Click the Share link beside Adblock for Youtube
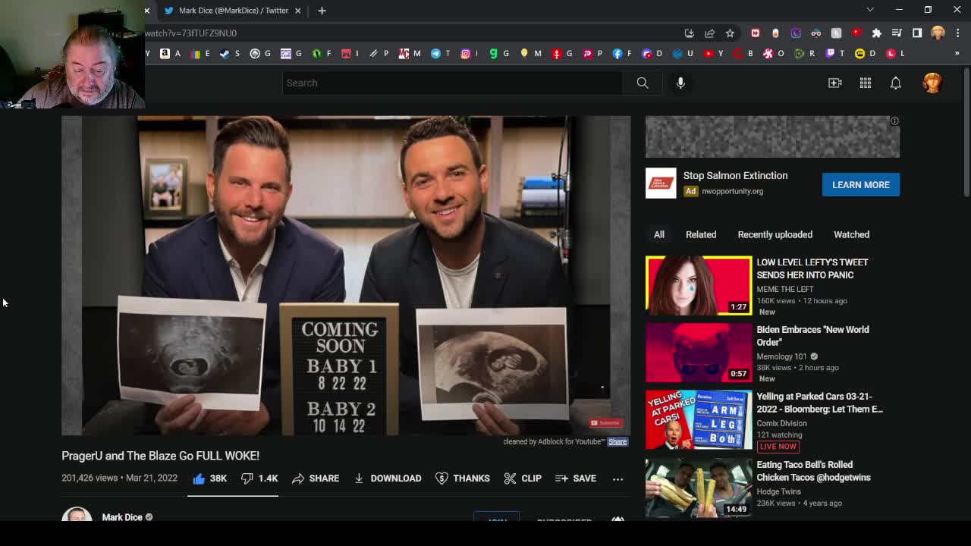Screen dimensions: 971x546 617,441
